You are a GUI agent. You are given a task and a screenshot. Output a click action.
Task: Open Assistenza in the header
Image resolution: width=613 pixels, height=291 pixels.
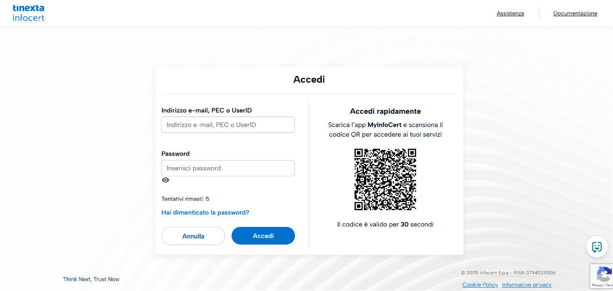tap(510, 13)
